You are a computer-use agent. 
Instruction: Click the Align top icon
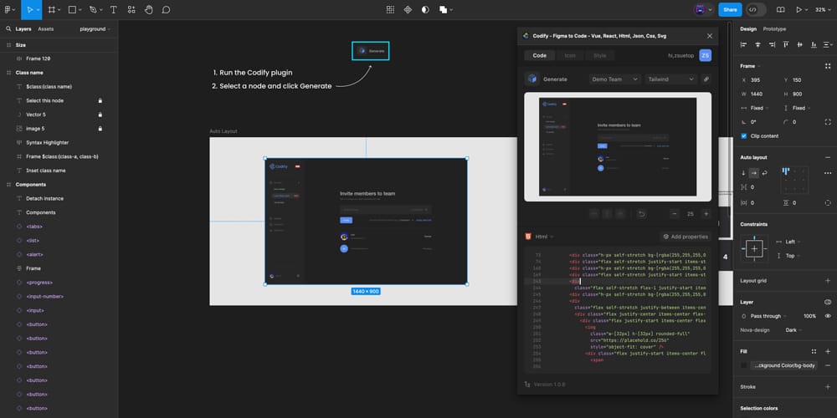[786, 45]
